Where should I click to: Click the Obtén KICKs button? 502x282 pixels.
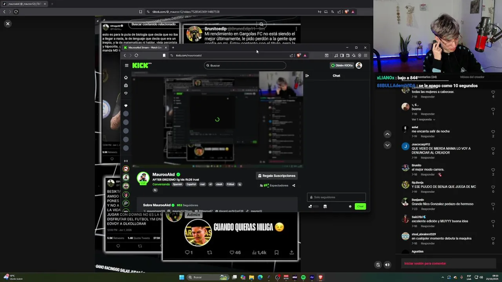click(x=342, y=65)
